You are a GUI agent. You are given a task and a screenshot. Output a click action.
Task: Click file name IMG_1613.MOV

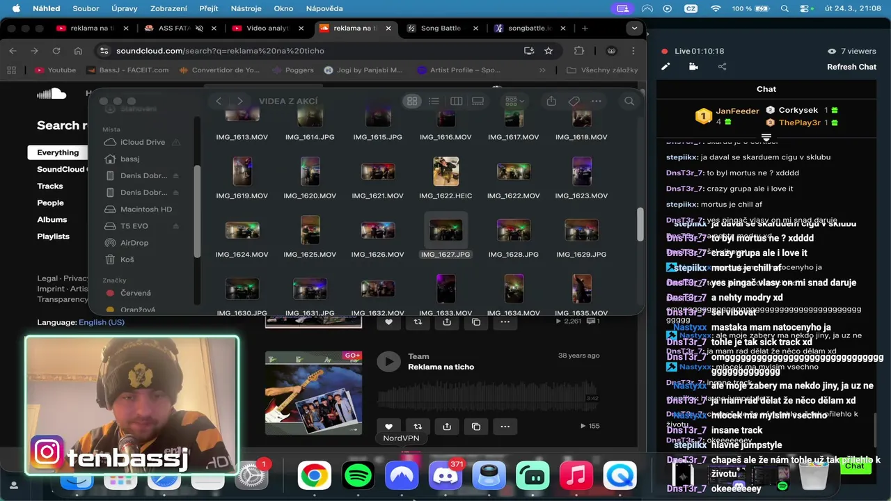click(242, 137)
